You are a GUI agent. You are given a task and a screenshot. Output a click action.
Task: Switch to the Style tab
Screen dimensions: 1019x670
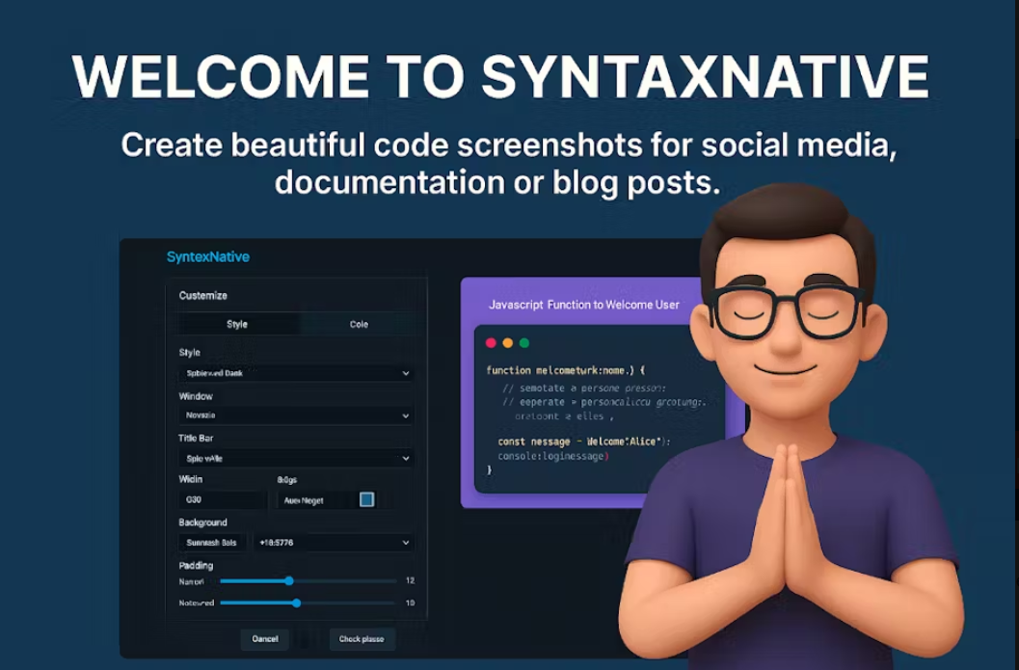point(237,324)
